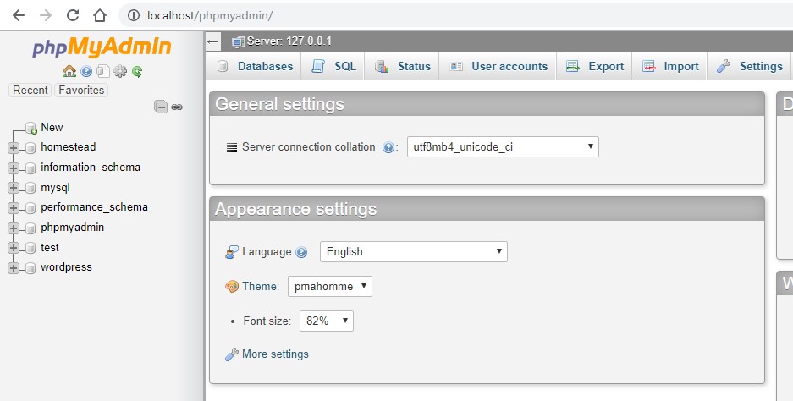Open navigation panel settings gear icon
This screenshot has height=401, width=793.
pos(120,71)
